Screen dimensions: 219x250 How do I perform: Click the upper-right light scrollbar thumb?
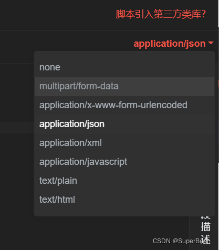tap(218, 14)
